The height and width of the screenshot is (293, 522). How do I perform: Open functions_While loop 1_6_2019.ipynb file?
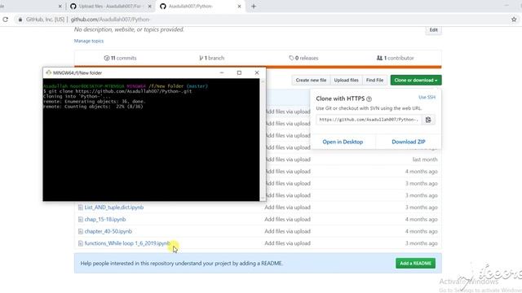coord(127,243)
